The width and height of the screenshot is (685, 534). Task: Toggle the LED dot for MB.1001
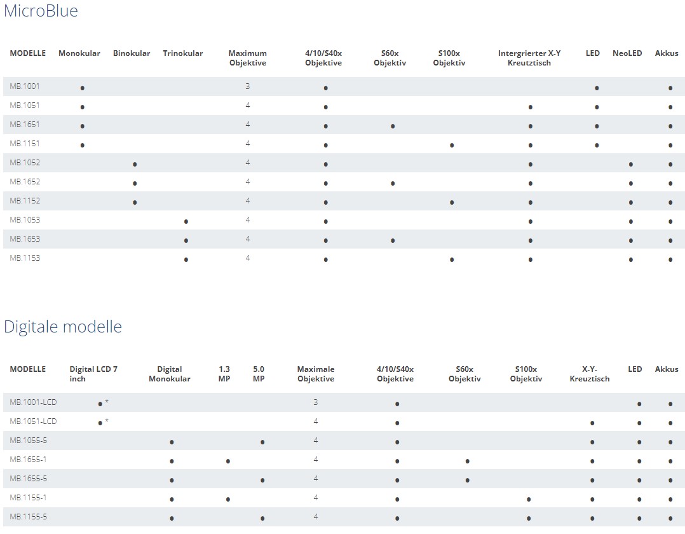[x=595, y=87]
